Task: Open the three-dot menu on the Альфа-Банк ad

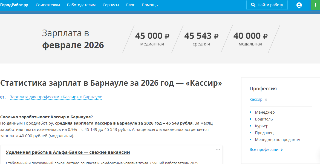Action: coord(218,150)
